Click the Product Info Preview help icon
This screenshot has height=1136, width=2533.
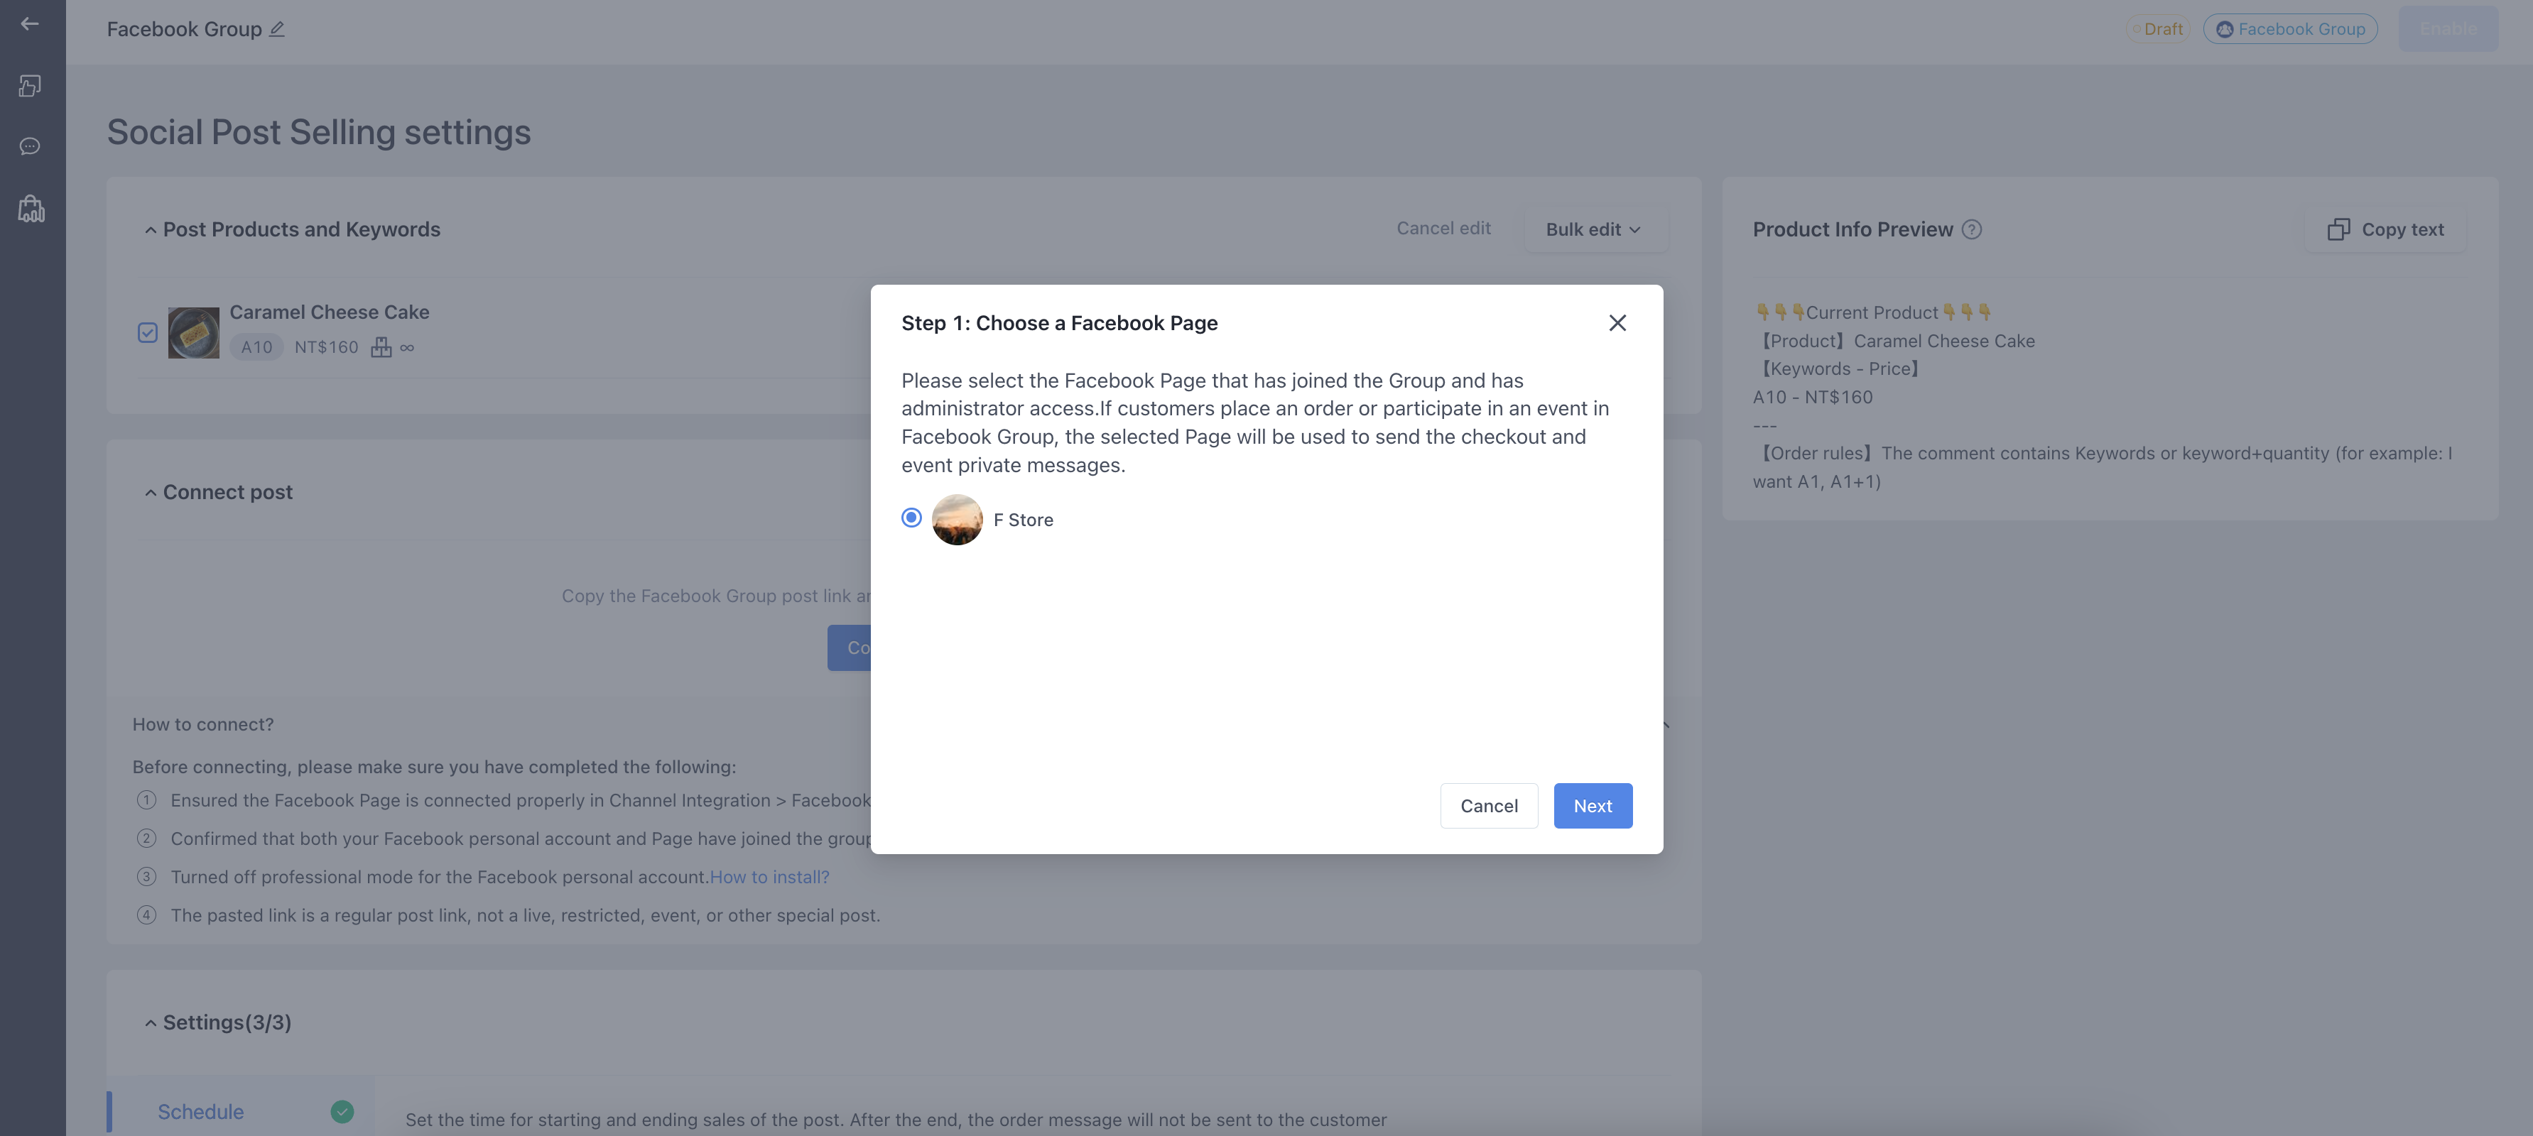[1970, 230]
